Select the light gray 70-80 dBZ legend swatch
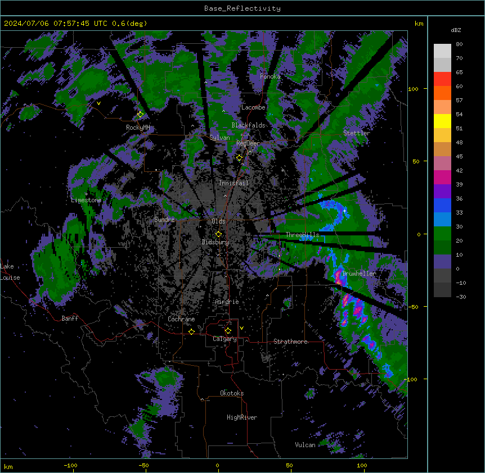The height and width of the screenshot is (473, 485). coord(442,51)
